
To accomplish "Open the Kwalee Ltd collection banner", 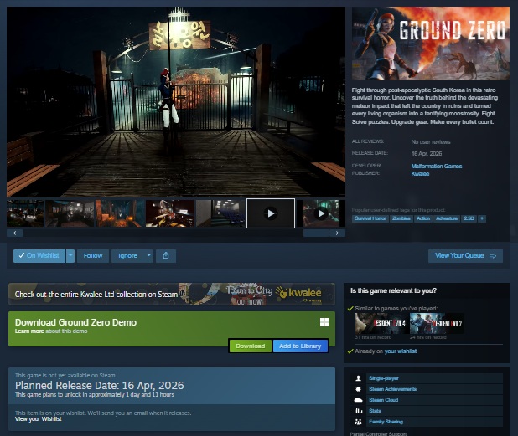I will coord(172,295).
